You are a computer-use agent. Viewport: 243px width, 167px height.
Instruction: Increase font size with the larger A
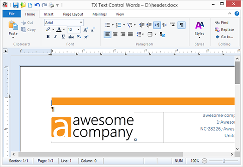tap(85, 29)
